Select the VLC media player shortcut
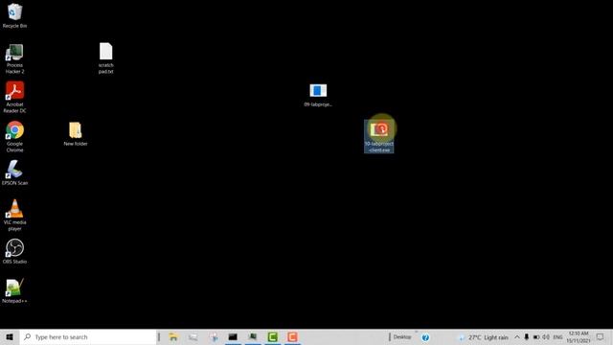 (x=14, y=215)
